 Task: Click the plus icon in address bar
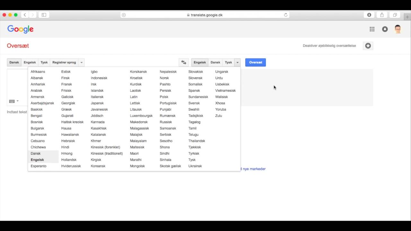coord(124,15)
